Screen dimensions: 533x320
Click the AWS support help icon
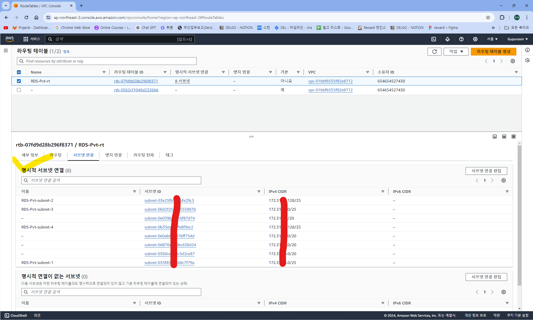[x=461, y=39]
